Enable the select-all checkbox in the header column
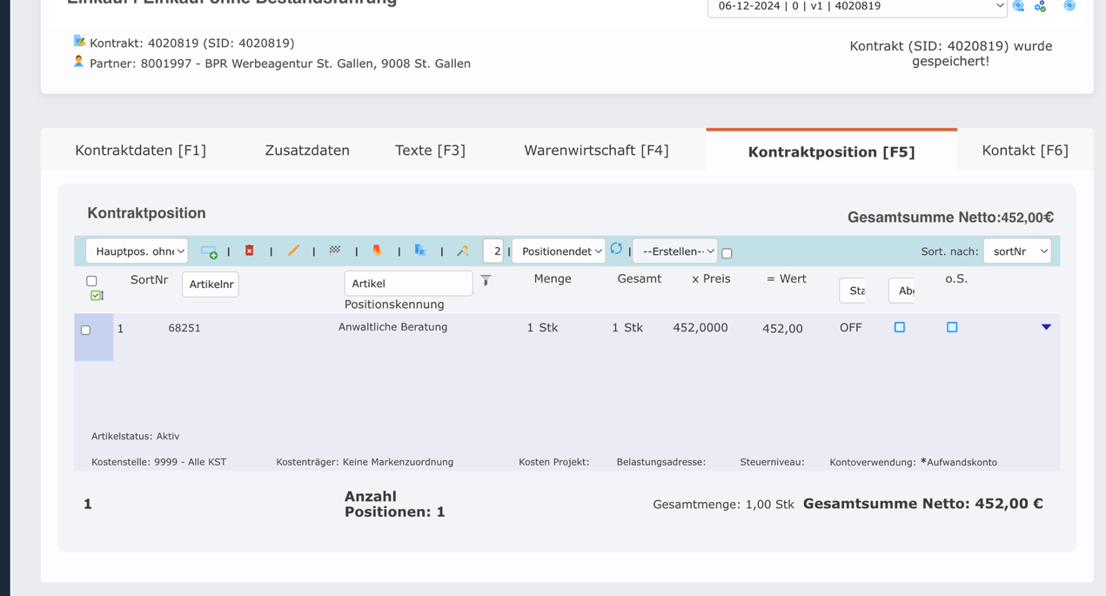The height and width of the screenshot is (596, 1106). click(91, 280)
